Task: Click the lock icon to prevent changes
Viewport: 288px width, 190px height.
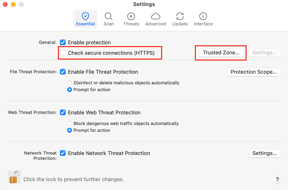Action: (x=14, y=177)
